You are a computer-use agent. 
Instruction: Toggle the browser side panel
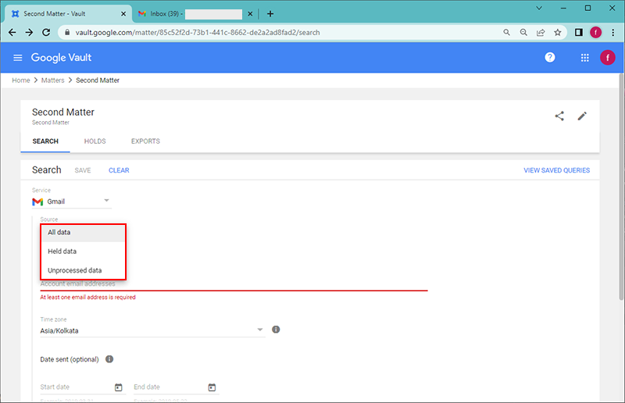pyautogui.click(x=578, y=32)
